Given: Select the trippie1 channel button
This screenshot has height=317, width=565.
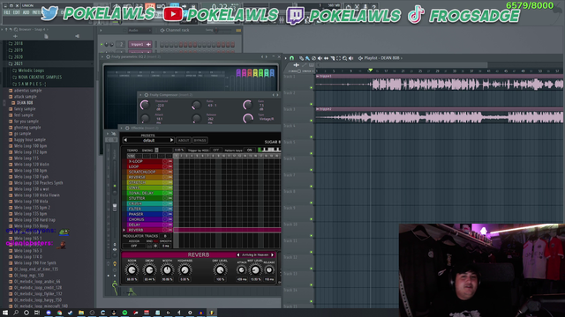Looking at the screenshot, I should coord(140,45).
